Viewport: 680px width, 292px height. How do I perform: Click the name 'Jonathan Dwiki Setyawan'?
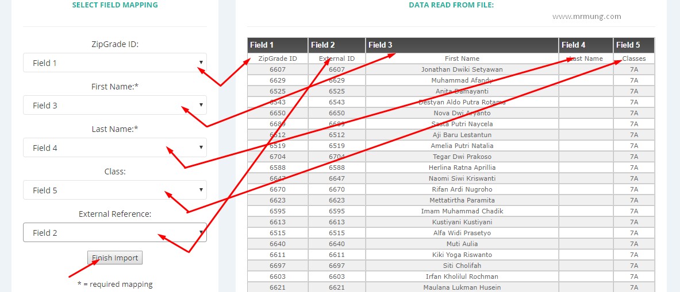coord(462,69)
